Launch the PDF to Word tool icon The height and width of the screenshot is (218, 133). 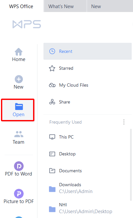pyautogui.click(x=19, y=166)
